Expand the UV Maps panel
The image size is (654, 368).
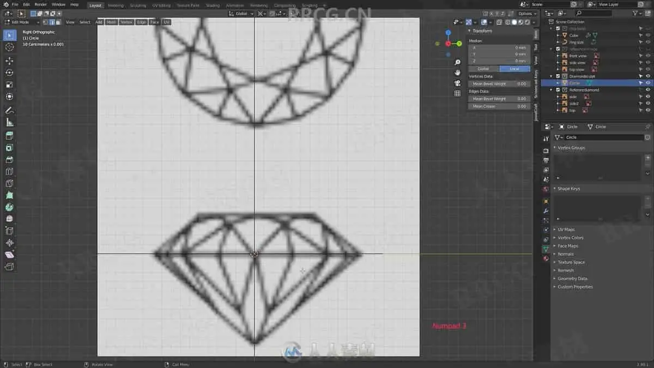[x=566, y=230]
